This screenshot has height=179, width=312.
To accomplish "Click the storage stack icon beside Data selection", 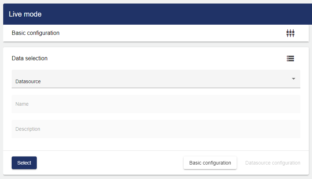I will (x=290, y=58).
